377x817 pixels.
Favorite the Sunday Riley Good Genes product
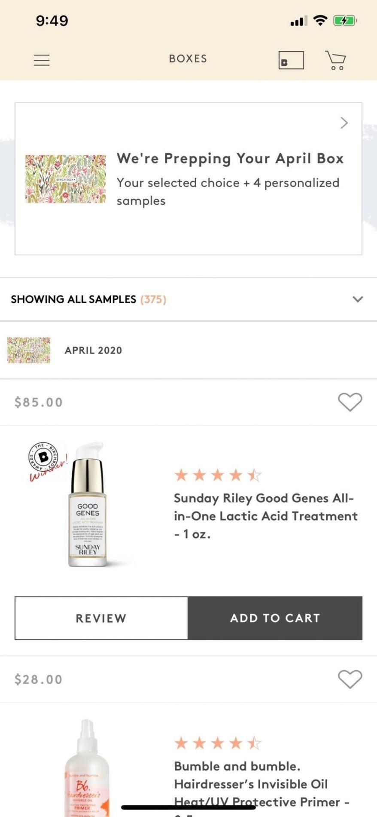click(x=350, y=402)
